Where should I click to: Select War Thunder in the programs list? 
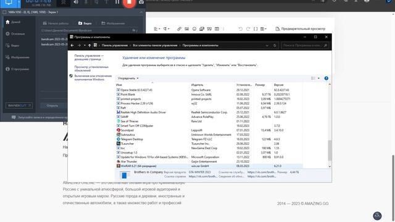coord(209,162)
